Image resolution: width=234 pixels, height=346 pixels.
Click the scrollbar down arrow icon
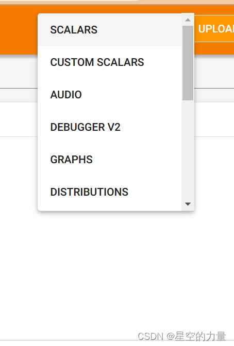point(188,204)
